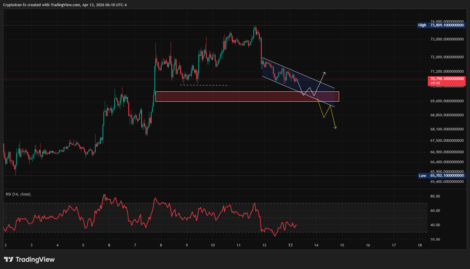470x269 pixels.
Task: Click the RSI (14, close) indicator label
Action: point(18,194)
